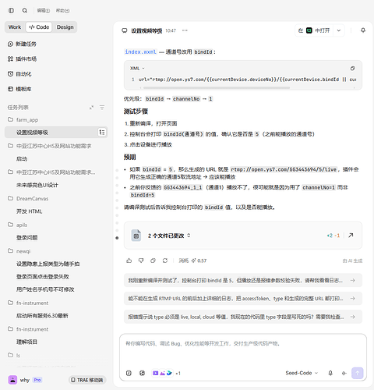This screenshot has height=390, width=374.
Task: Open the Seed-Code model dropdown
Action: click(302, 373)
